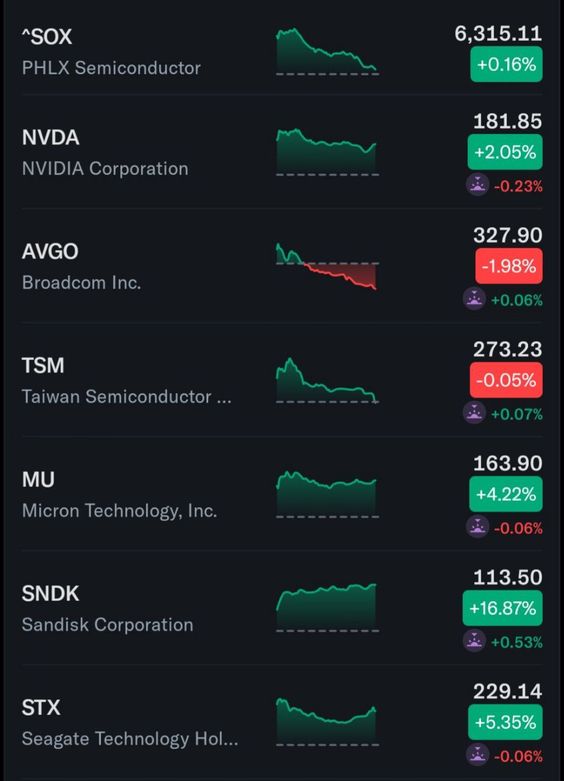Click the pre-market sunrise icon under AVGO
Image resolution: width=564 pixels, height=781 pixels.
[x=474, y=299]
